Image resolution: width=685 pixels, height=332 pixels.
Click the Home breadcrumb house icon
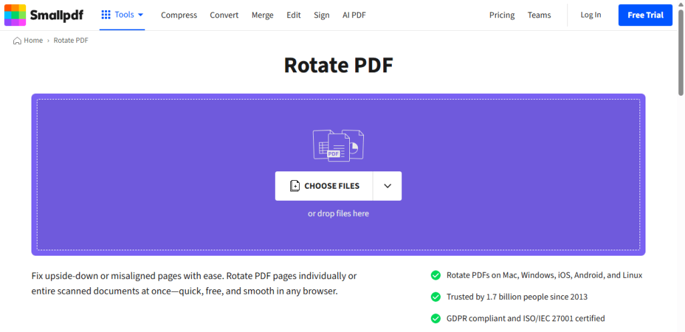(x=17, y=41)
